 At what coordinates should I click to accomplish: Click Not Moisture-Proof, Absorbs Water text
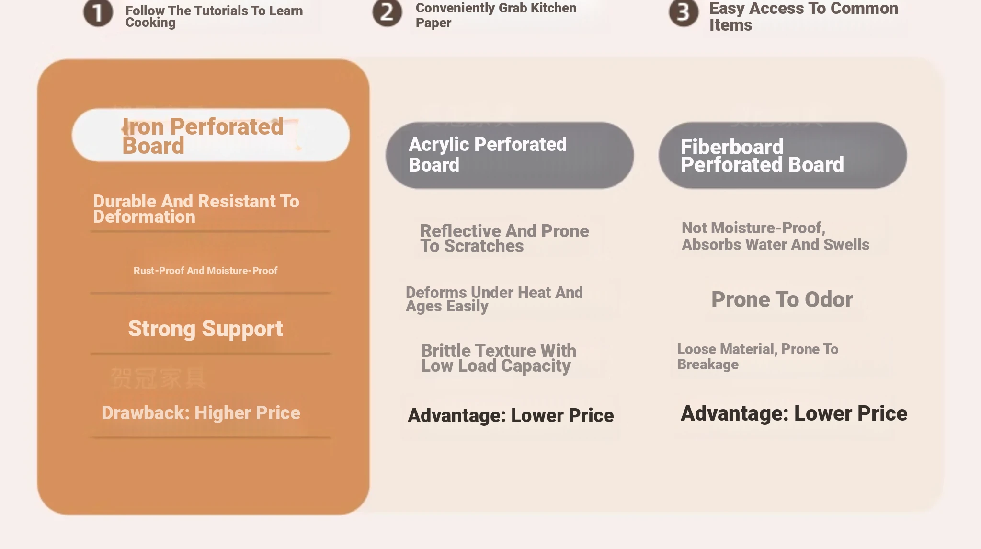pos(776,236)
